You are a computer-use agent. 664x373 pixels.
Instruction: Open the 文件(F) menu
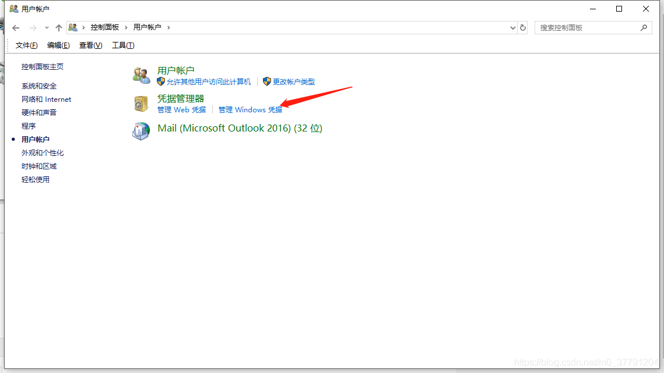pyautogui.click(x=26, y=45)
